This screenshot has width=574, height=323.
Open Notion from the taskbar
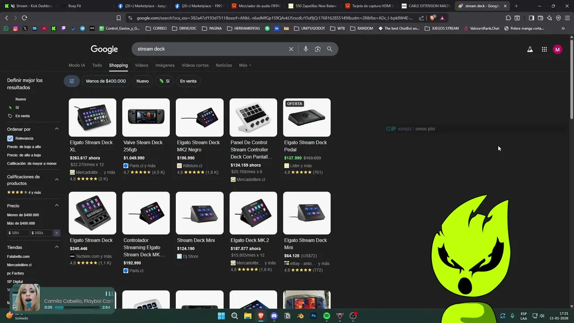(287, 316)
